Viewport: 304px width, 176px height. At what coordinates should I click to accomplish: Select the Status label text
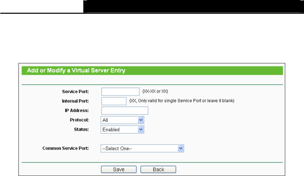point(81,129)
